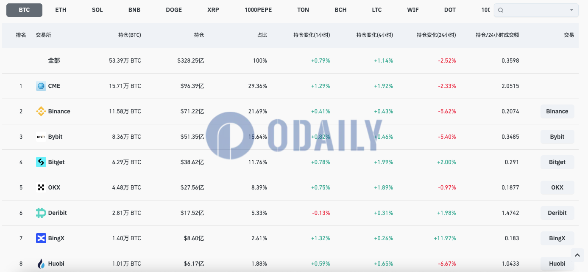The width and height of the screenshot is (588, 272).
Task: Select the TON tab
Action: click(x=303, y=10)
